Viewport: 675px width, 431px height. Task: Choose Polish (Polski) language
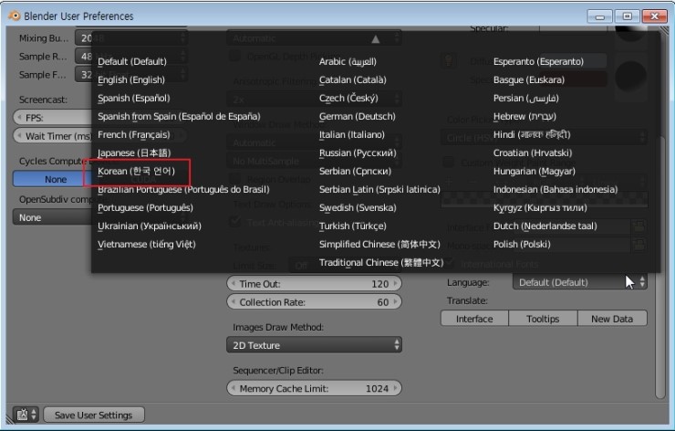(522, 245)
